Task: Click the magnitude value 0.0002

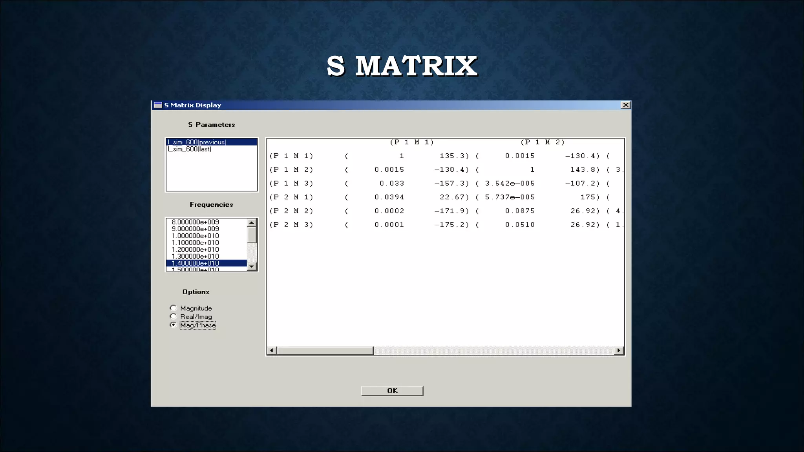Action: (x=389, y=211)
